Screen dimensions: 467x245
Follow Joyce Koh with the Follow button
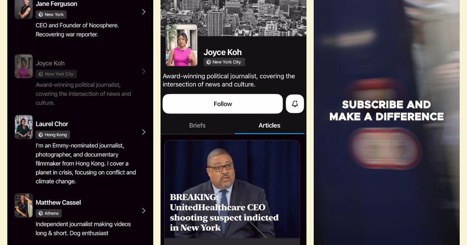pos(223,104)
